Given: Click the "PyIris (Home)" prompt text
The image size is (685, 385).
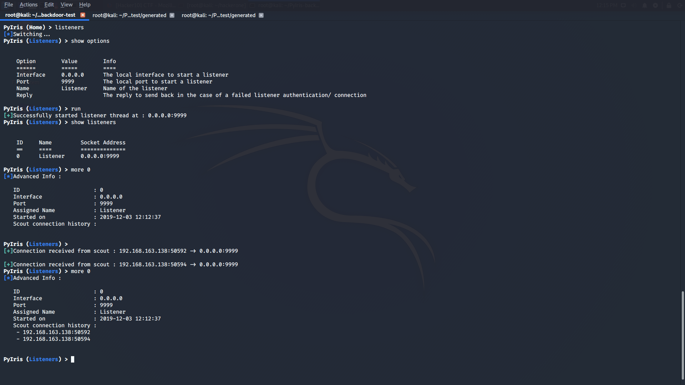Looking at the screenshot, I should (25, 27).
